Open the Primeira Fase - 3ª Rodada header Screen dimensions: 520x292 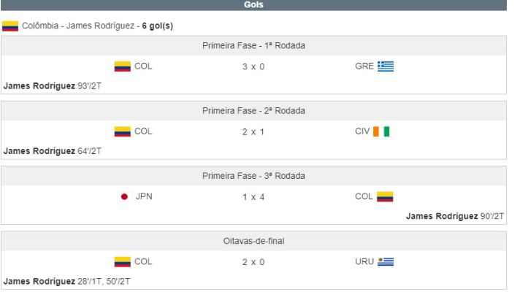(253, 176)
